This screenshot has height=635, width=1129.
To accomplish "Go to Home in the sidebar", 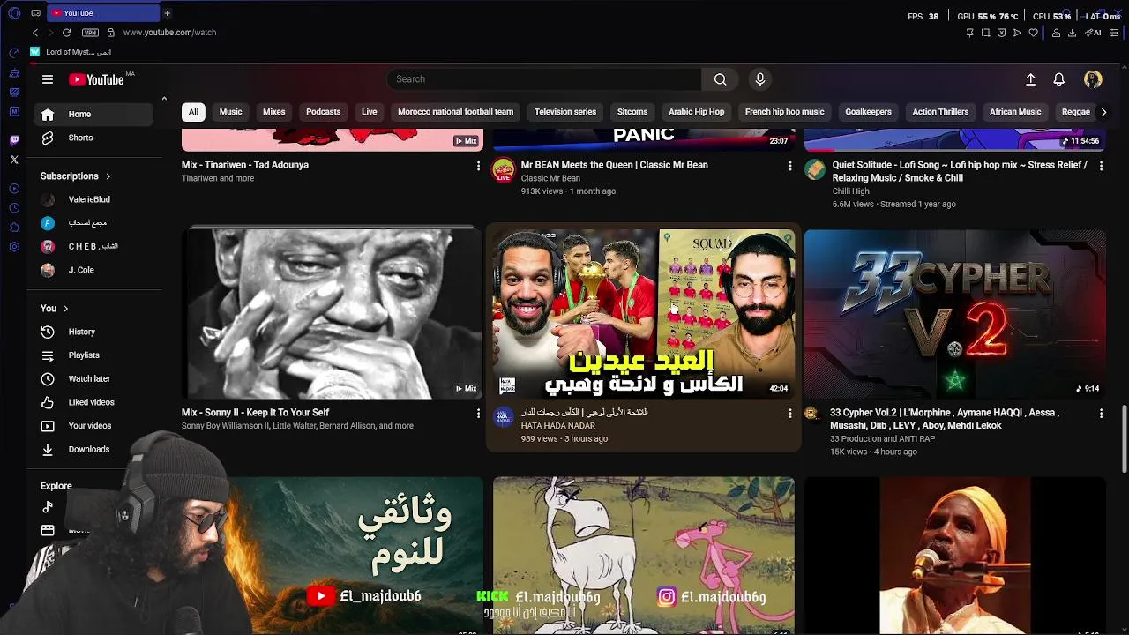I will (93, 114).
